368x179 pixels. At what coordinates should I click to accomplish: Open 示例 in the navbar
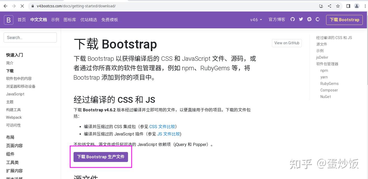click(x=55, y=20)
